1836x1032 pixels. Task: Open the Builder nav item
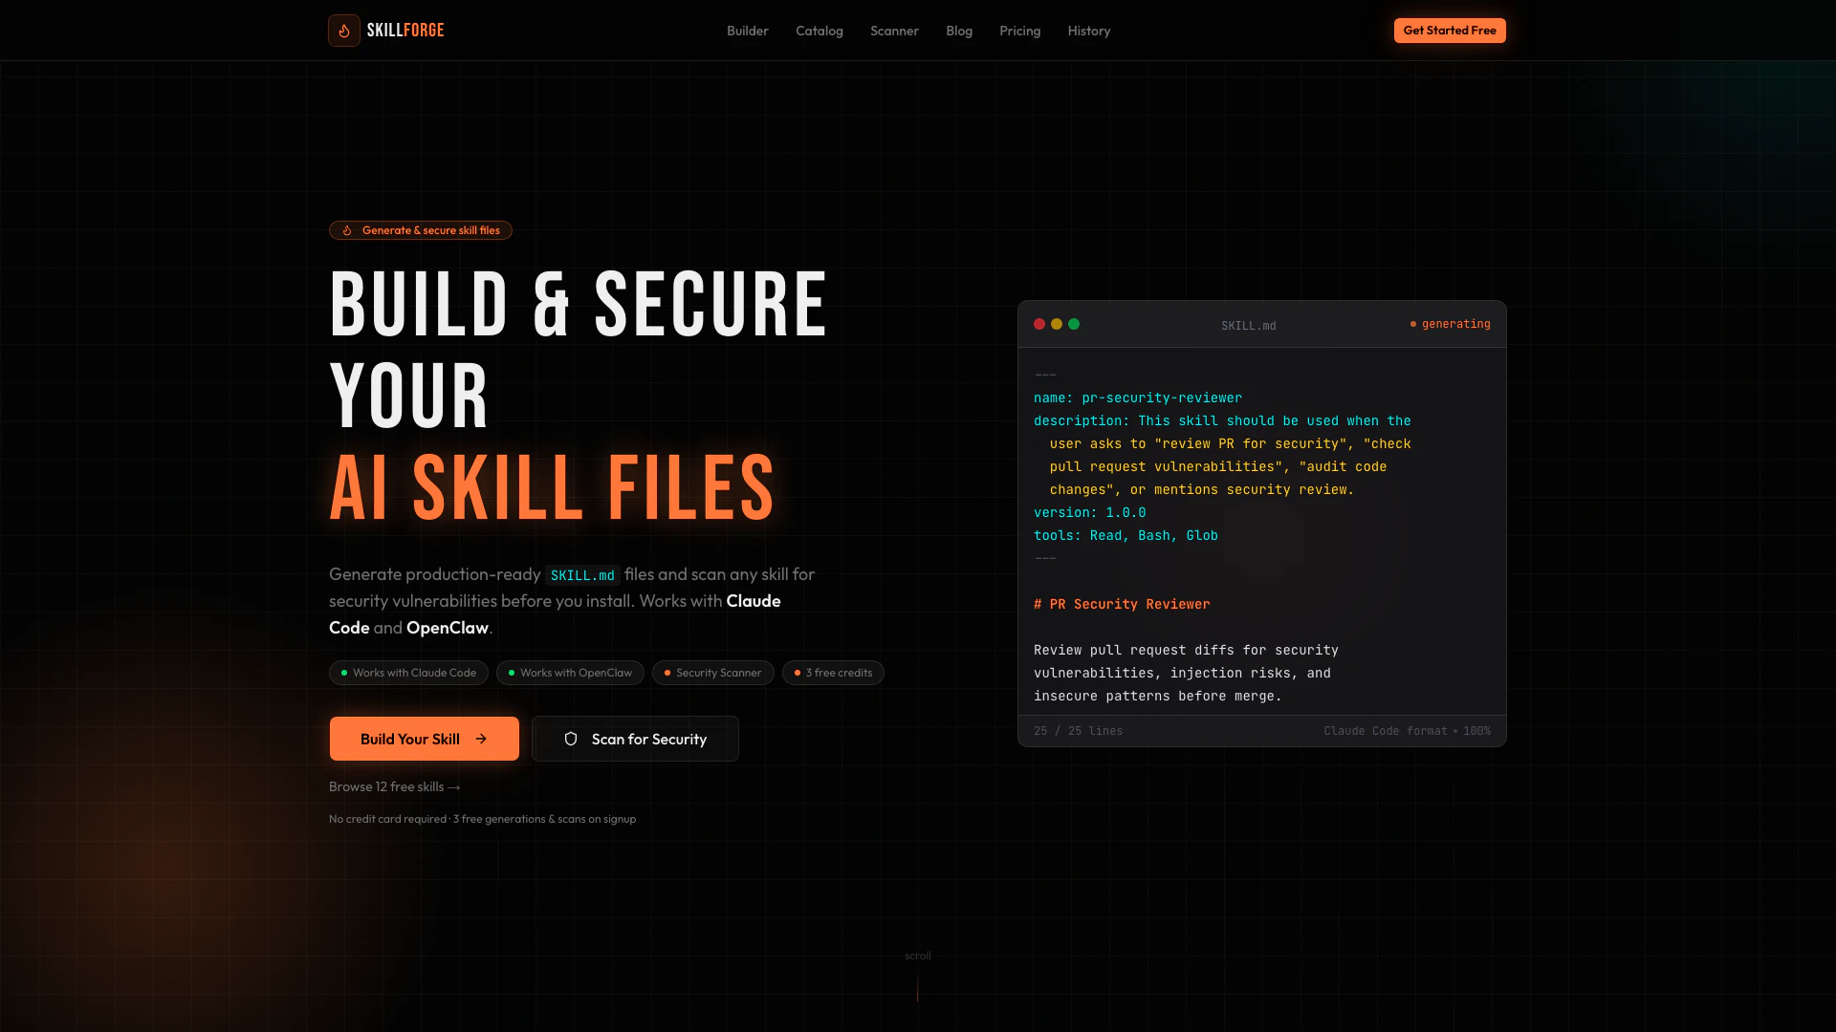(x=747, y=31)
